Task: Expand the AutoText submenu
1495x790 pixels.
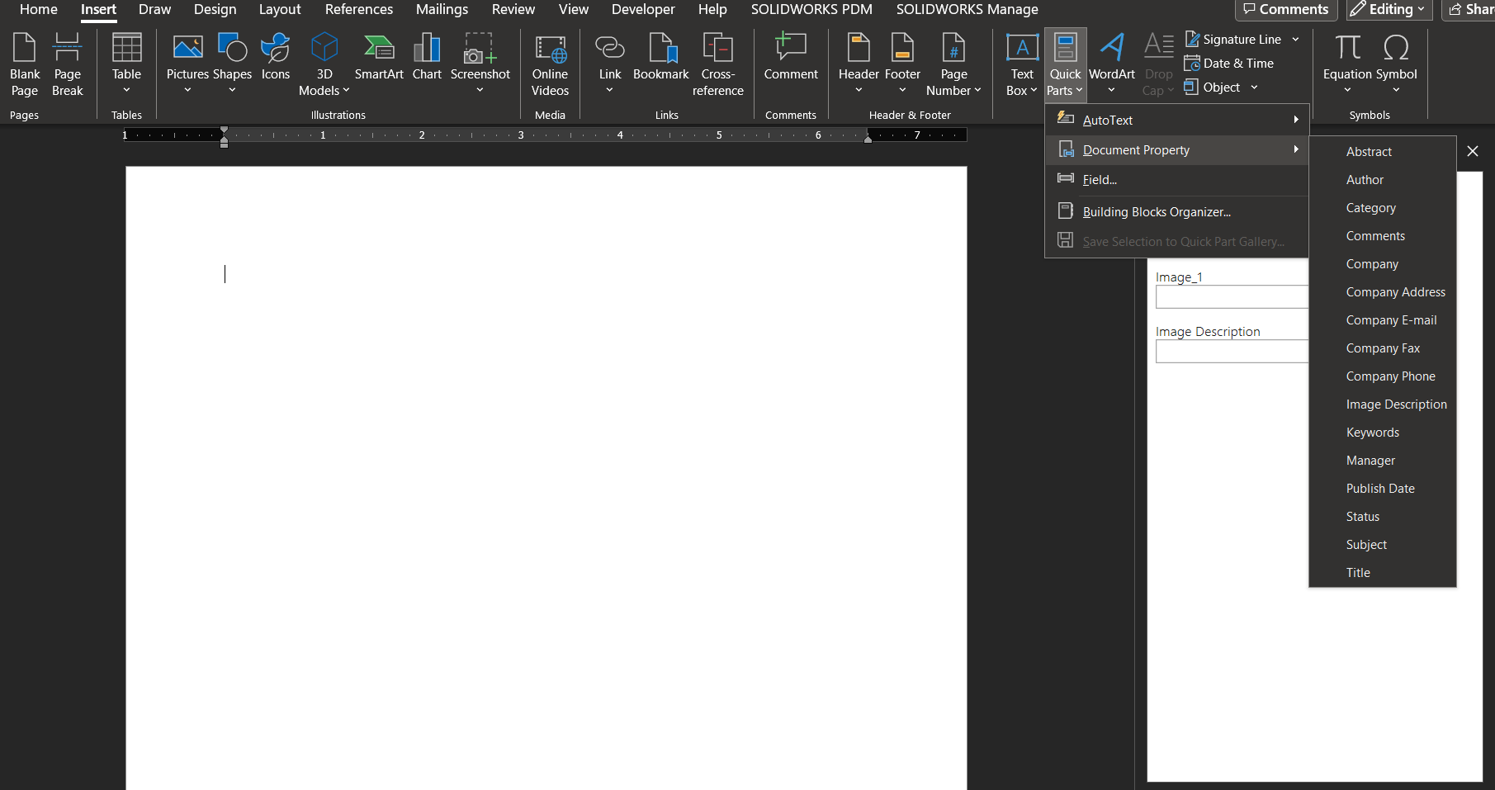Action: click(x=1176, y=120)
